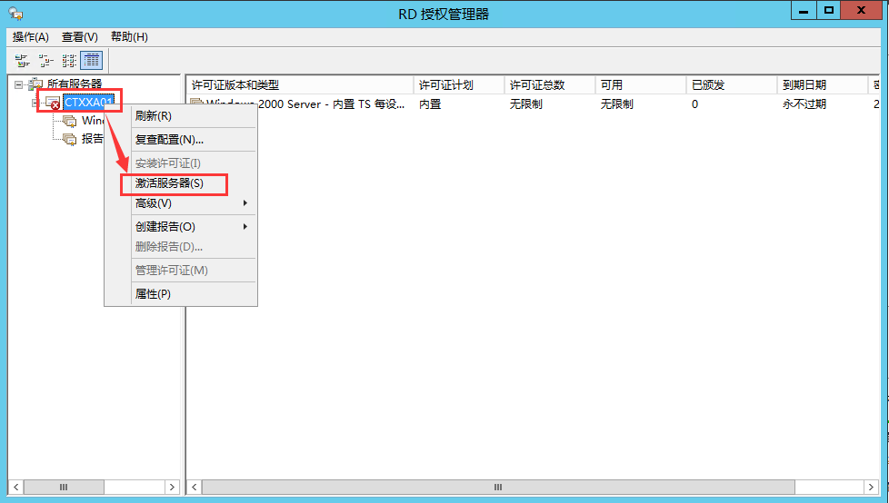The image size is (889, 503).
Task: Open the 创建报告(O) submenu arrow
Action: point(245,227)
